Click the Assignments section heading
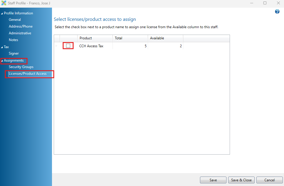 pos(14,60)
